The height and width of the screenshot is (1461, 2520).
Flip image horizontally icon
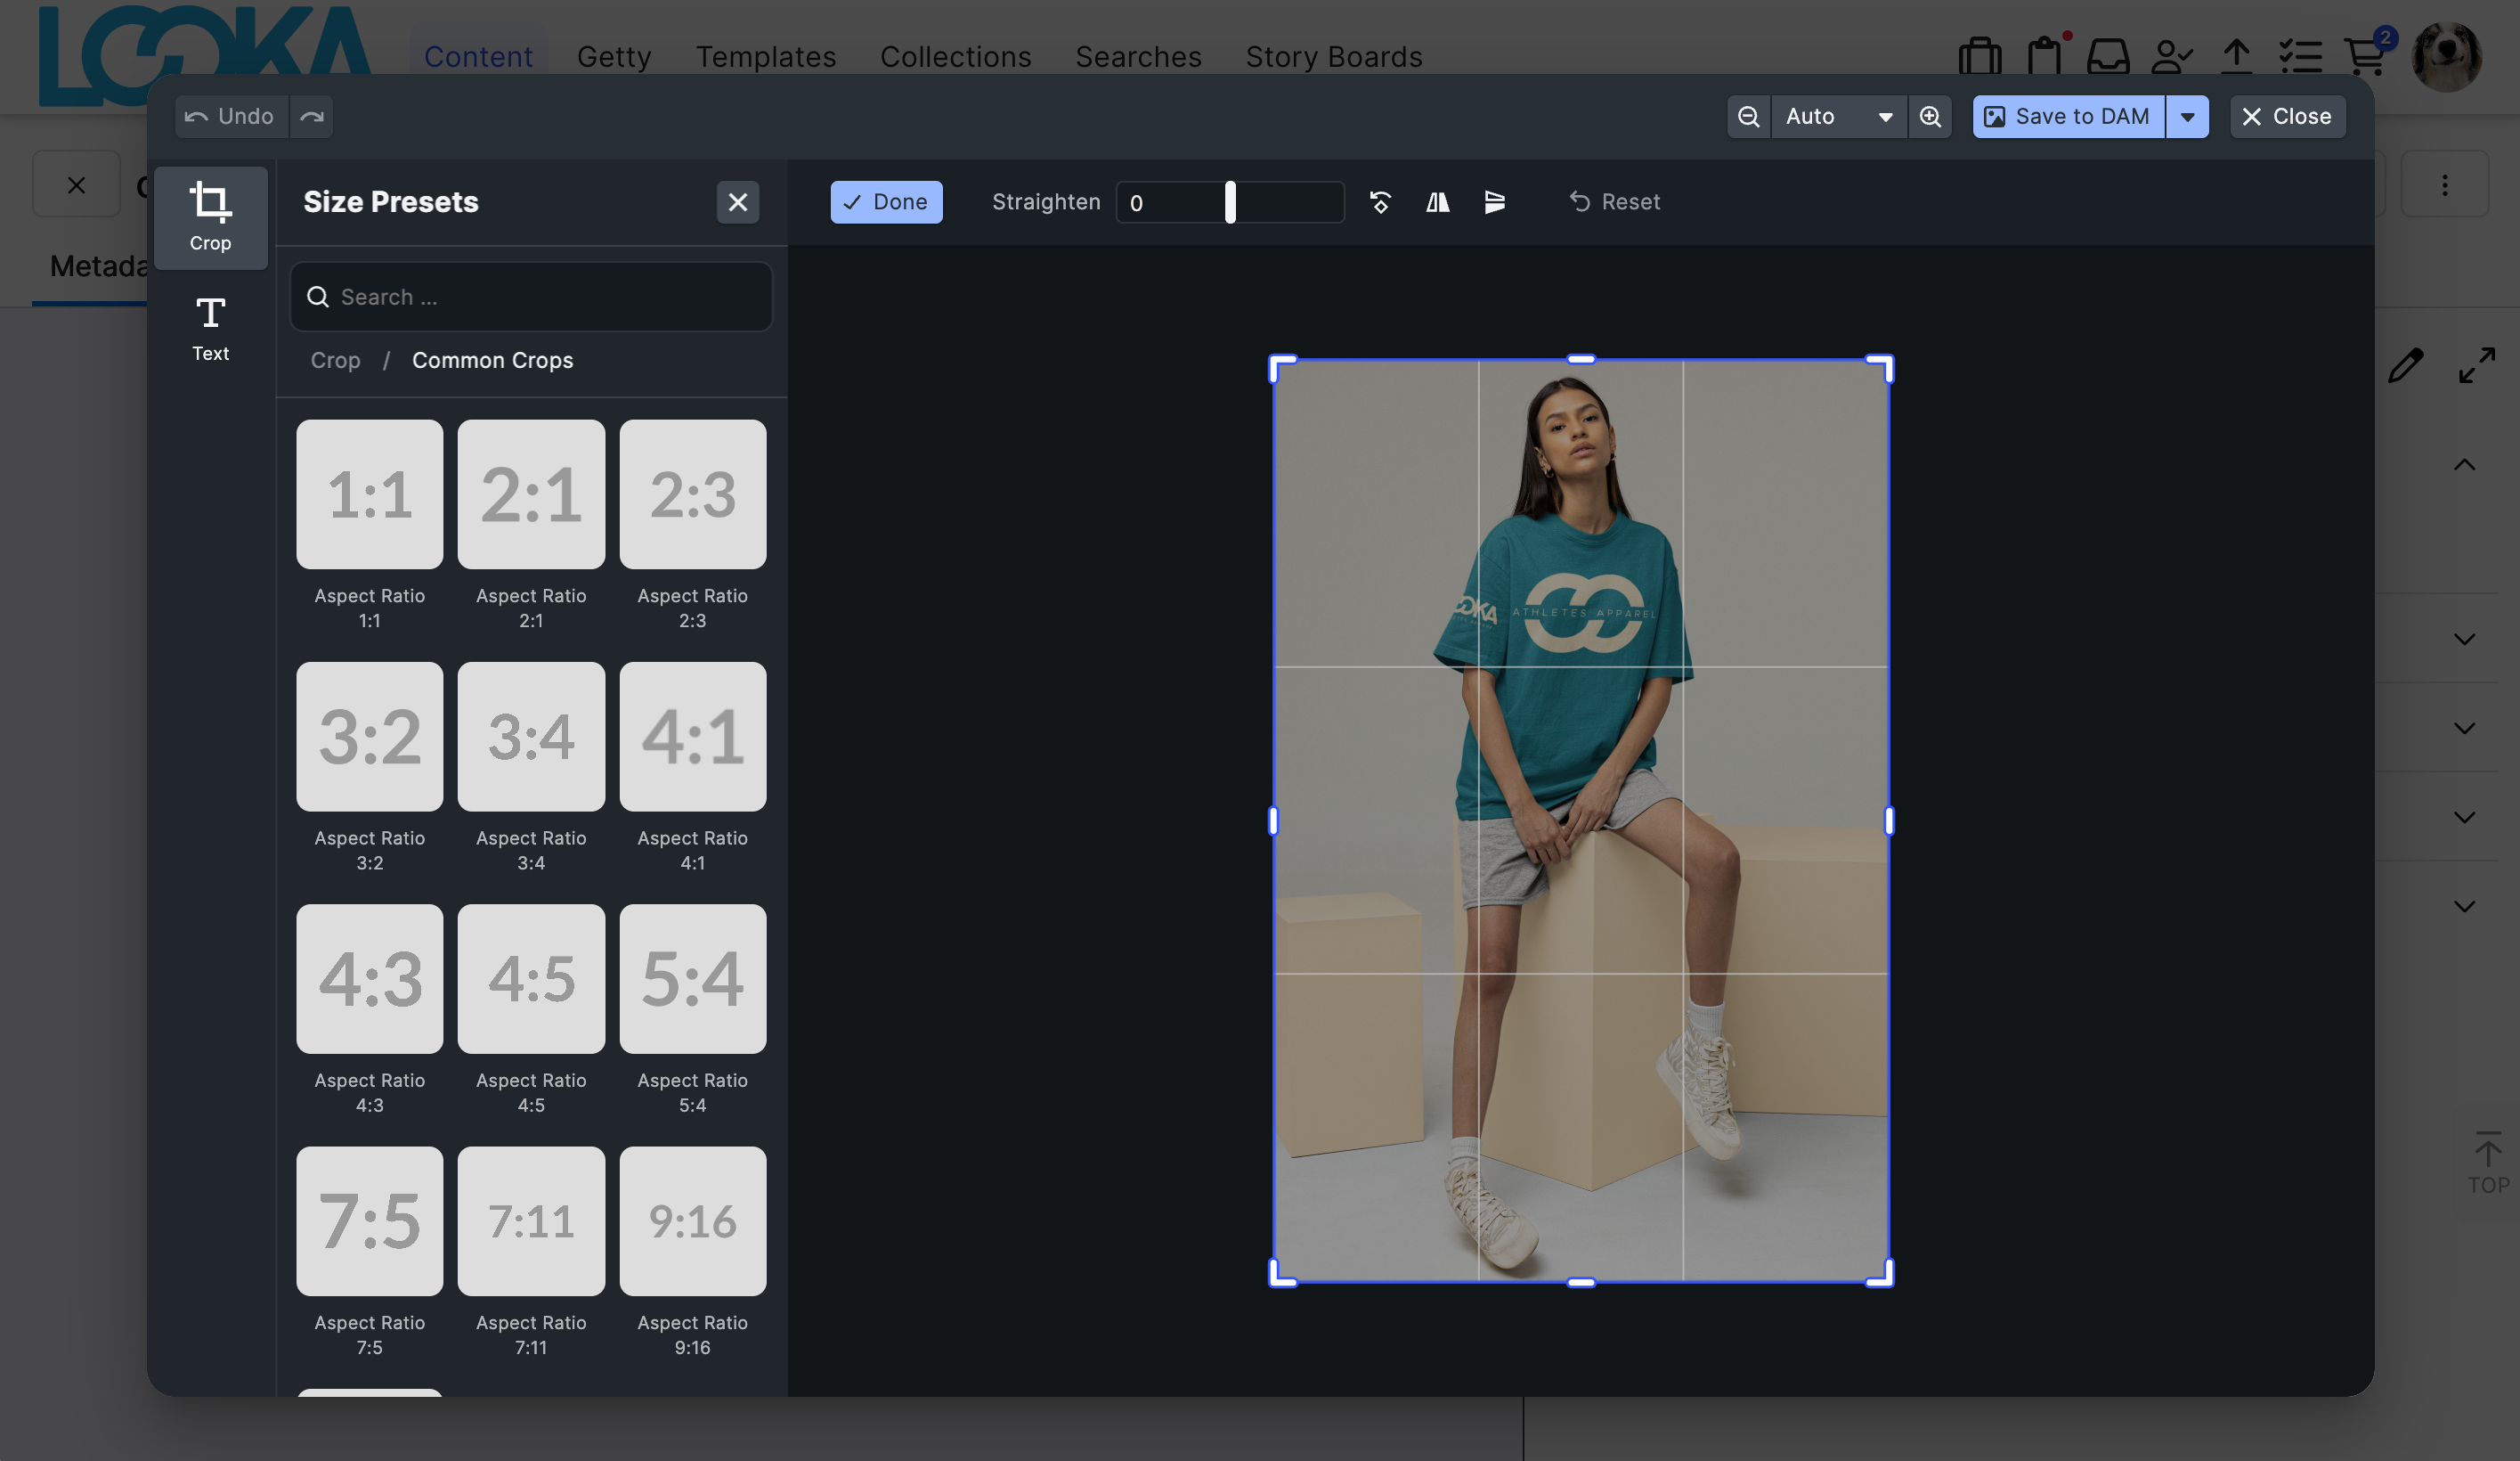point(1437,202)
